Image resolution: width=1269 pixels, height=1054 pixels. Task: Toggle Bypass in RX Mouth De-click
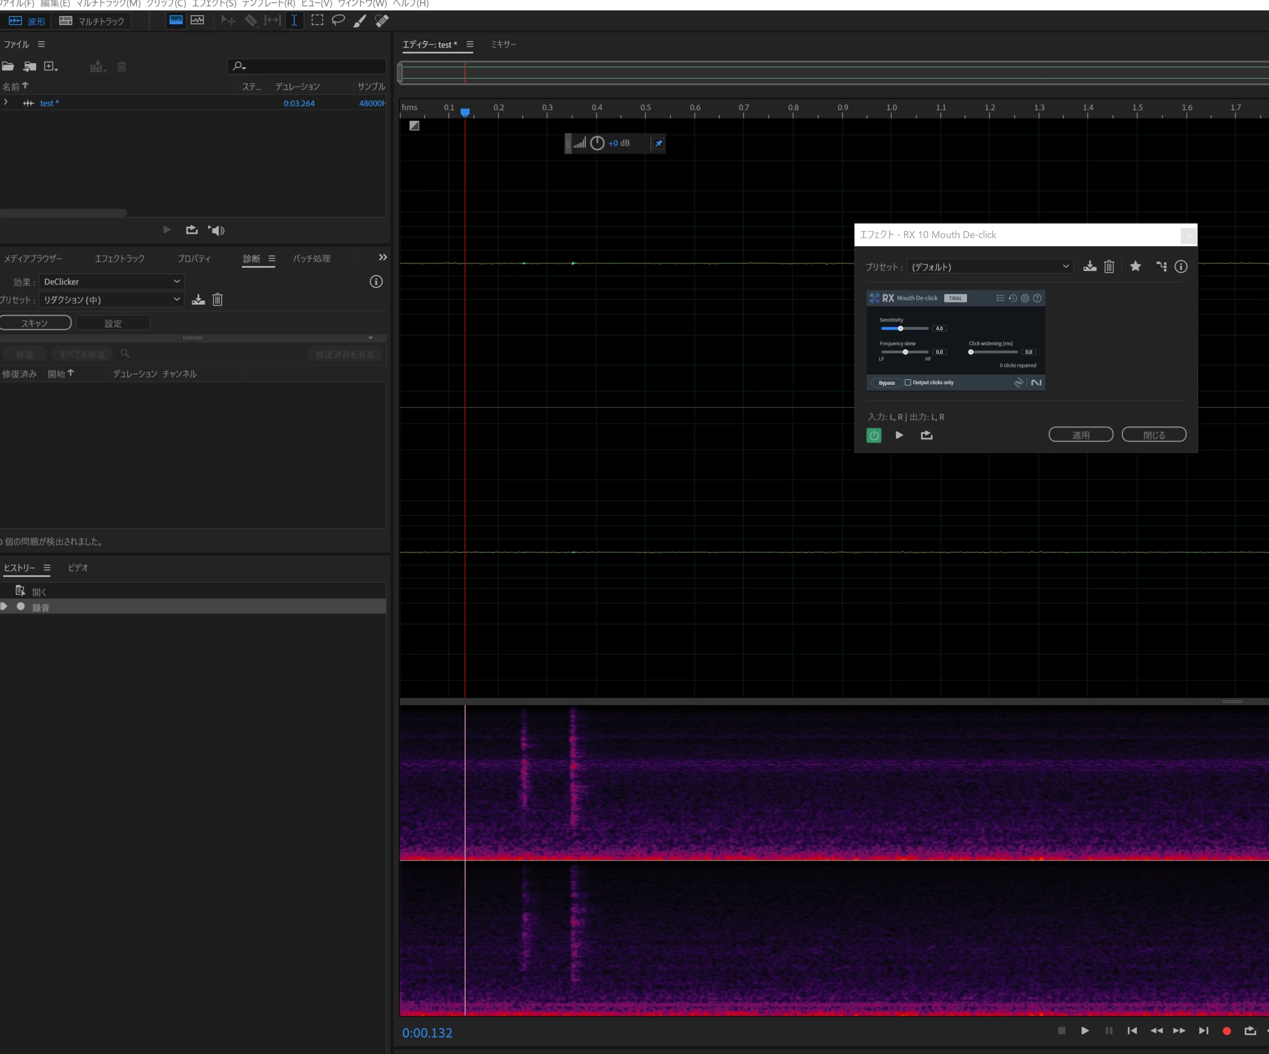click(x=886, y=383)
